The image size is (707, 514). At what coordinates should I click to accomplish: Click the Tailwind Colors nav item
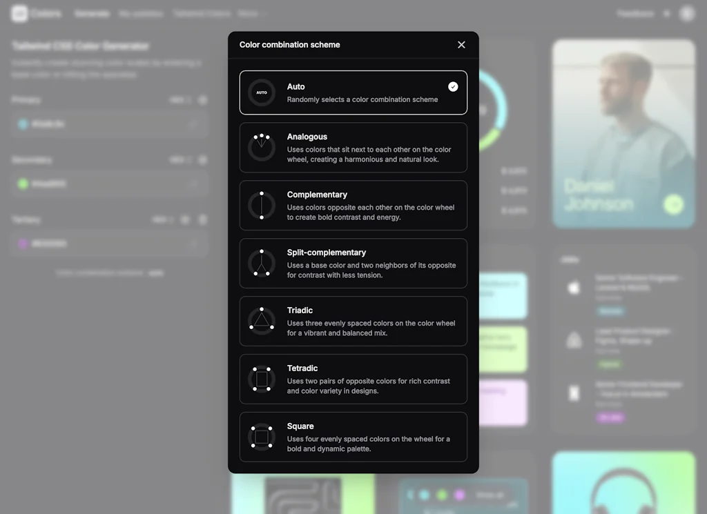pos(202,13)
